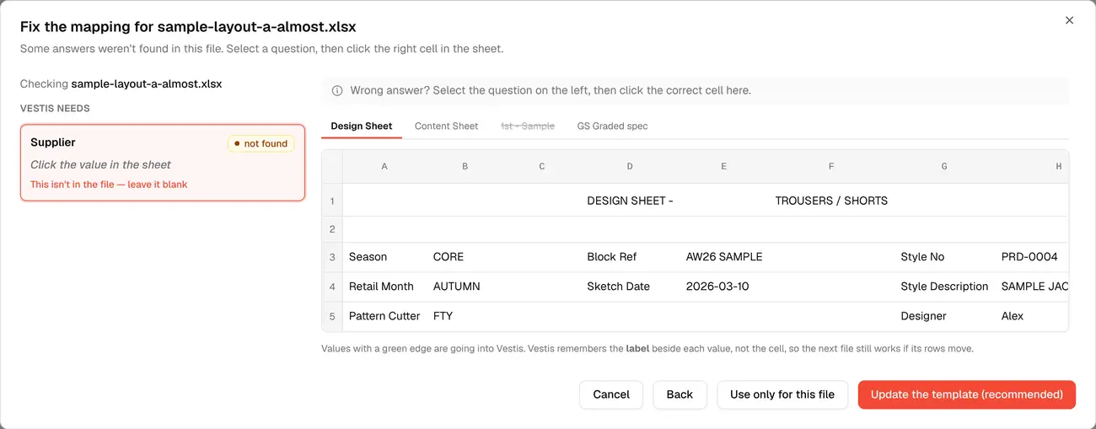Click 'Update the template (recommended)'

point(967,394)
